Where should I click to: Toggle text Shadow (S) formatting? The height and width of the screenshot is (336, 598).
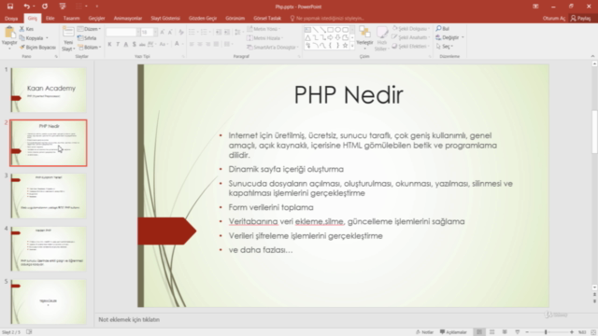click(134, 44)
